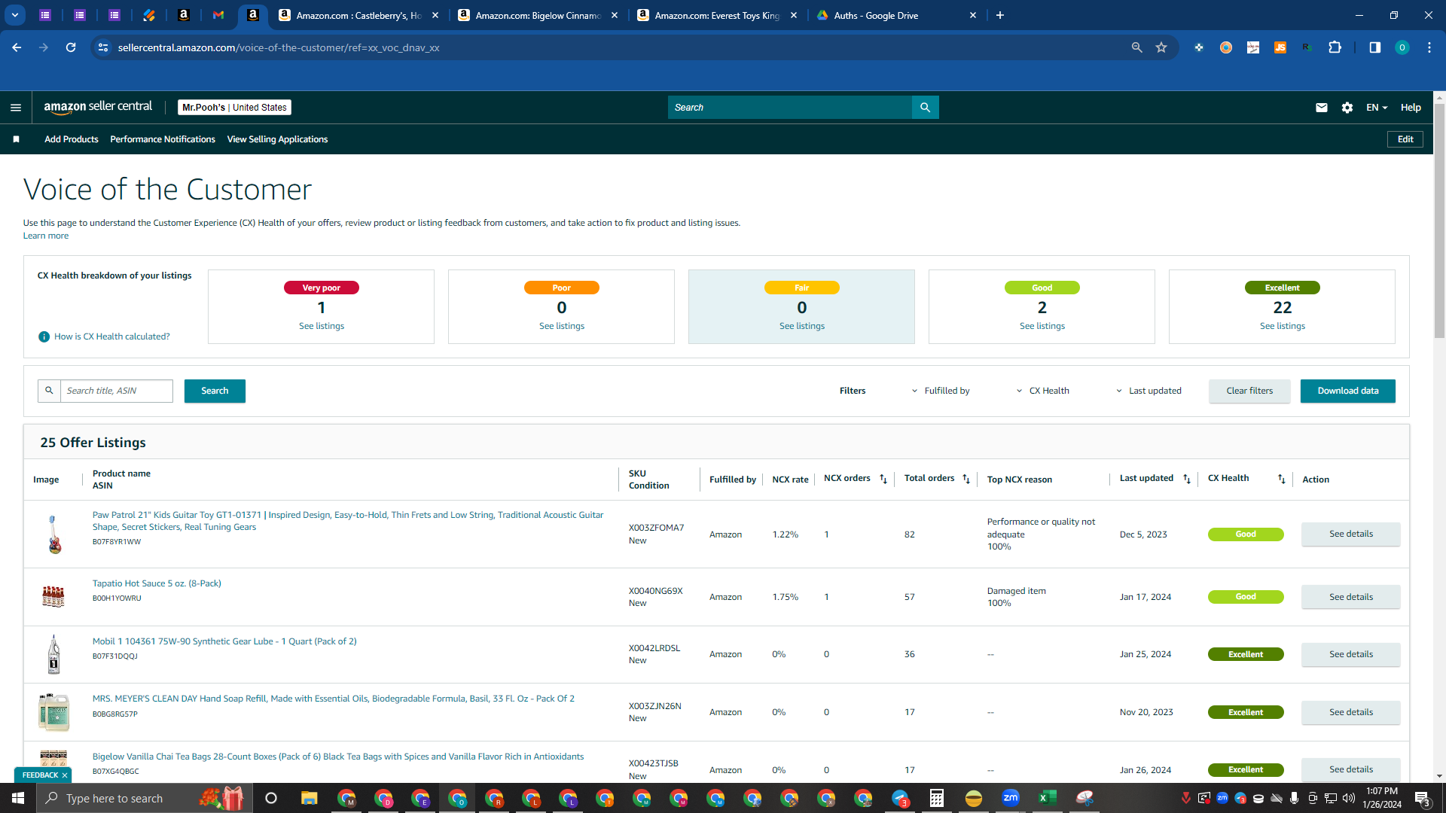The width and height of the screenshot is (1446, 813).
Task: Open the Learn more link
Action: [x=46, y=236]
